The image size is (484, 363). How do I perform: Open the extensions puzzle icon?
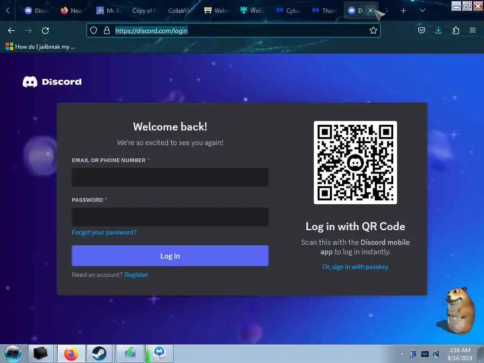(456, 30)
